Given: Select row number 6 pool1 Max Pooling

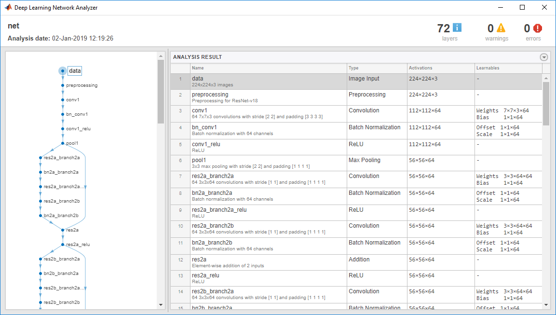Looking at the screenshot, I should pos(356,163).
